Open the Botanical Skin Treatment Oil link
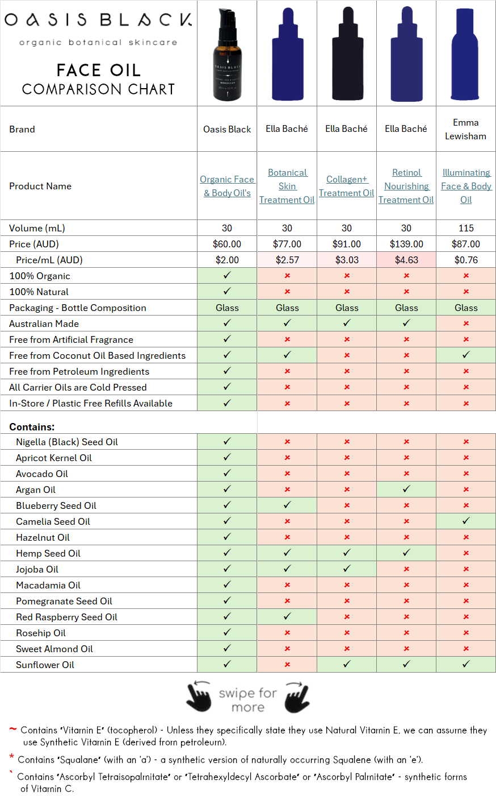 [x=287, y=186]
